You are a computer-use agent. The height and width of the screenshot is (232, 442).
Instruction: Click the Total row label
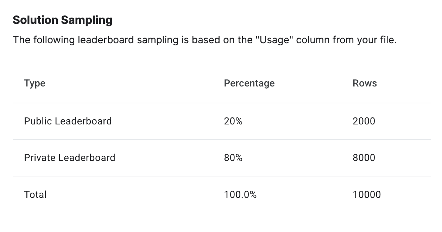35,195
